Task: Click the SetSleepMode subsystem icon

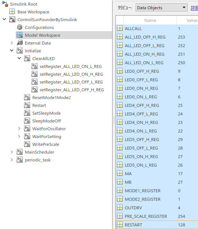Action: [27, 113]
